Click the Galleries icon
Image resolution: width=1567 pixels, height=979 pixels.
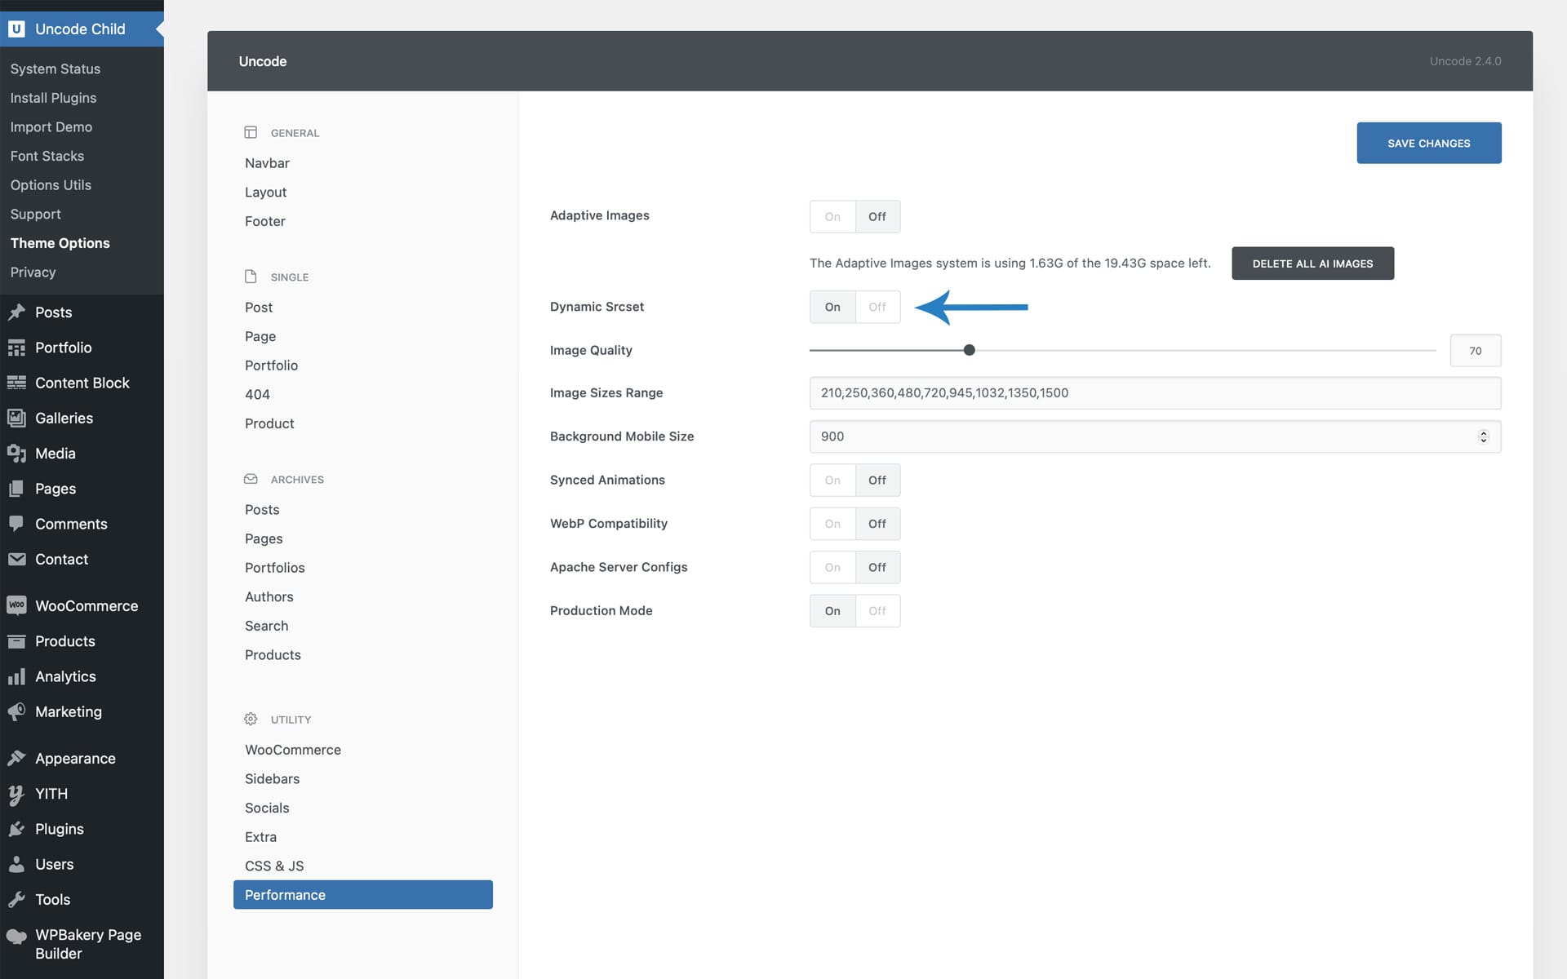(x=16, y=418)
